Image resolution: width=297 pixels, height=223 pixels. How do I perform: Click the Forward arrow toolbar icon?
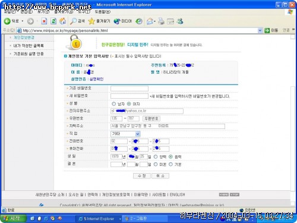[30, 21]
